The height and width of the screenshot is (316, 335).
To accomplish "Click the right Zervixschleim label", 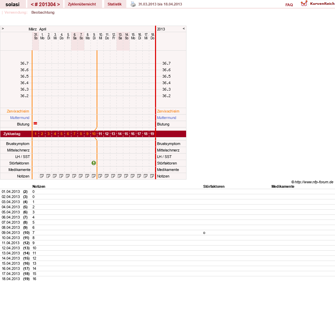I will (x=168, y=111).
